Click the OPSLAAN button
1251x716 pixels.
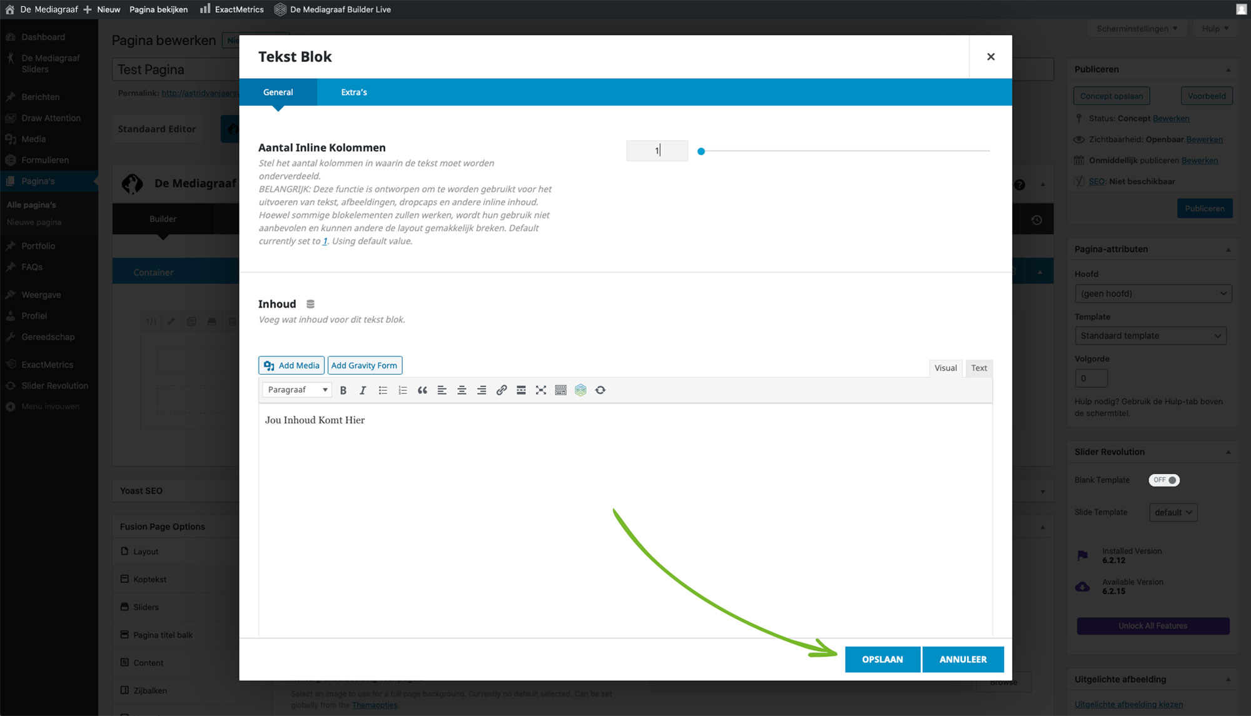882,659
